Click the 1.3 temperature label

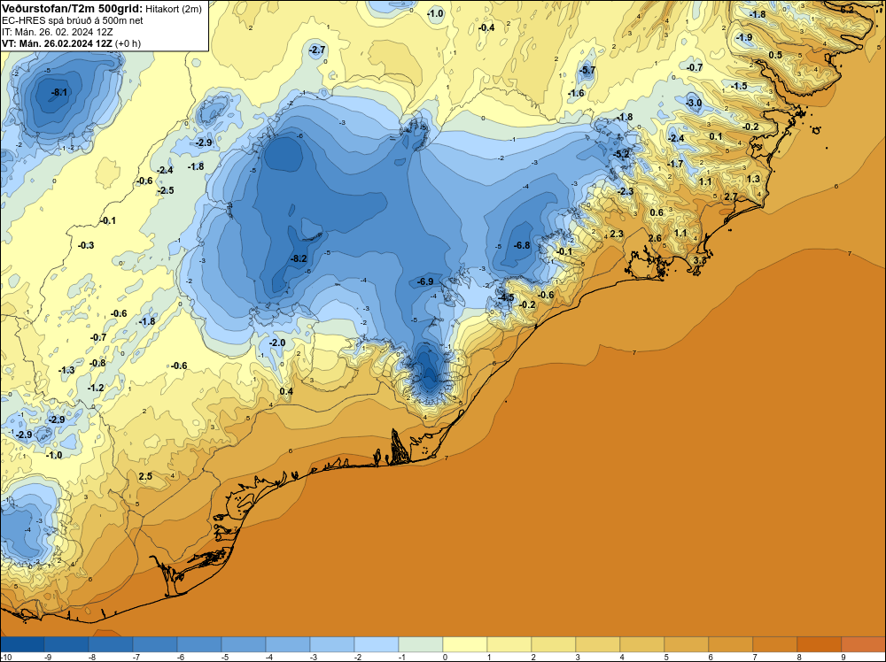pos(753,179)
